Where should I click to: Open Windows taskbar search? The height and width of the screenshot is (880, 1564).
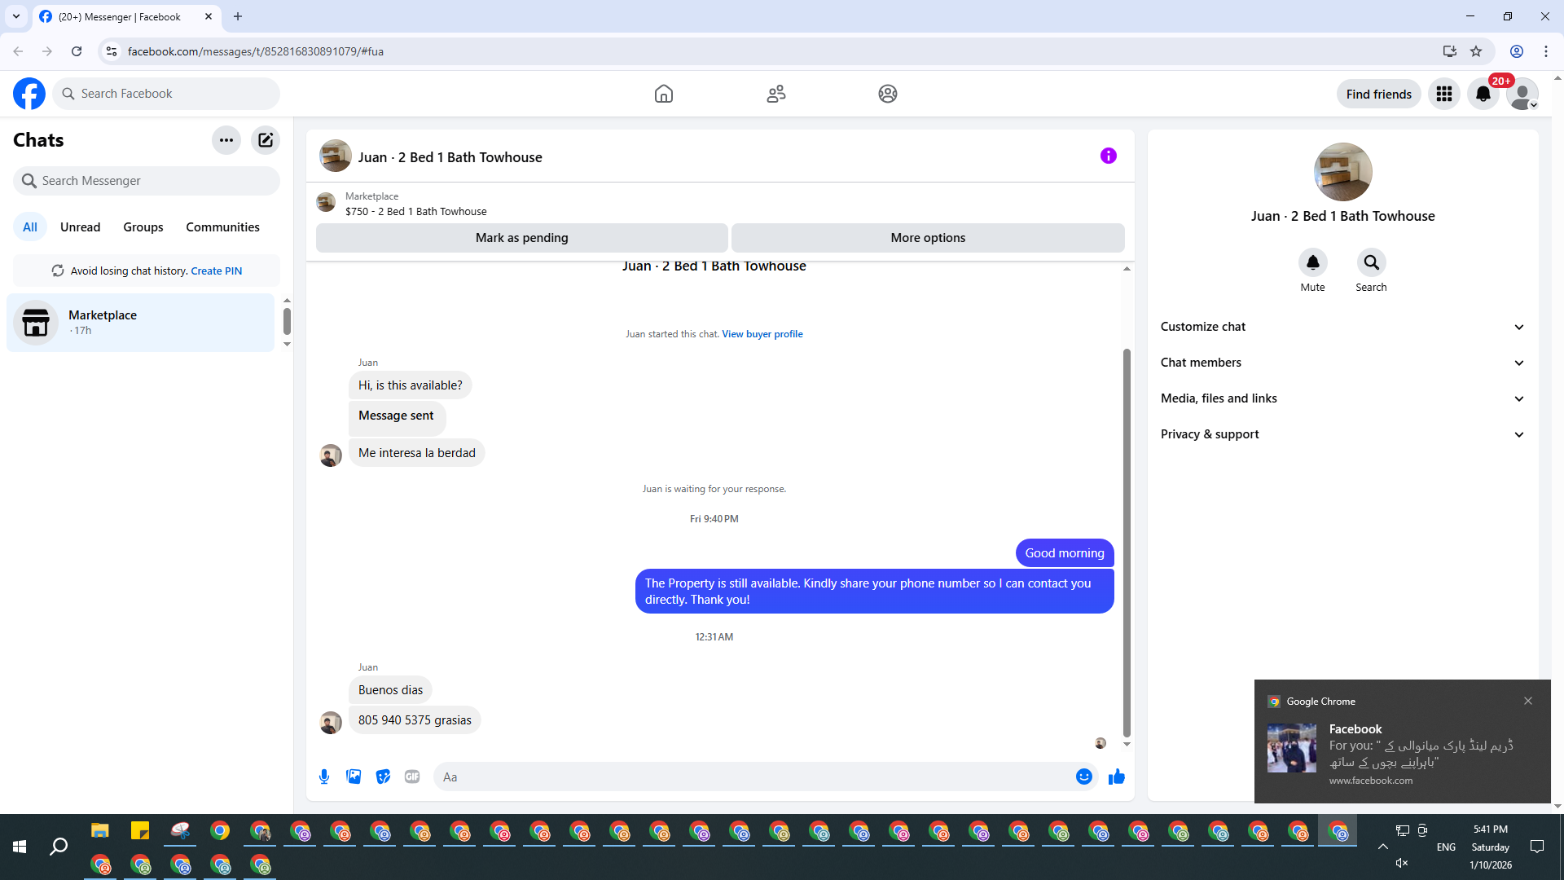click(59, 847)
